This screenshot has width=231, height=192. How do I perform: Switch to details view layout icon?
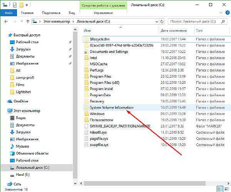pyautogui.click(x=220, y=189)
